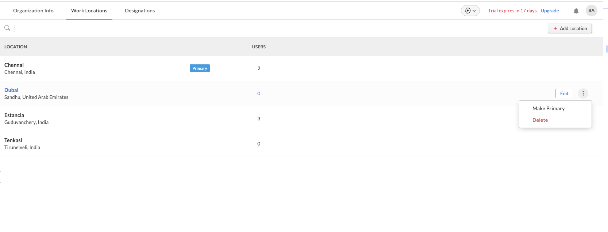The width and height of the screenshot is (608, 232).
Task: Click the three-dot menu for Dubai
Action: (583, 93)
